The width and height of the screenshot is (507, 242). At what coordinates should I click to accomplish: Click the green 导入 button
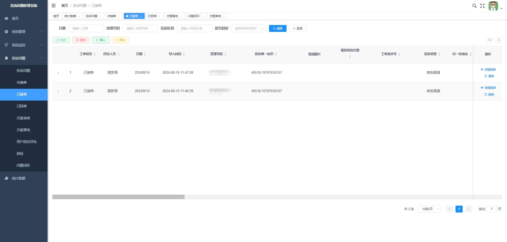(x=101, y=40)
